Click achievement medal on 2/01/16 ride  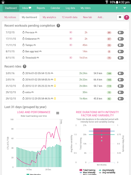(x=55, y=80)
